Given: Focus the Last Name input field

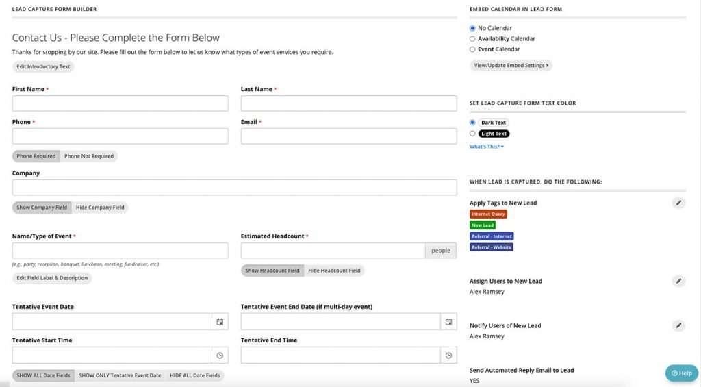Looking at the screenshot, I should coord(348,103).
